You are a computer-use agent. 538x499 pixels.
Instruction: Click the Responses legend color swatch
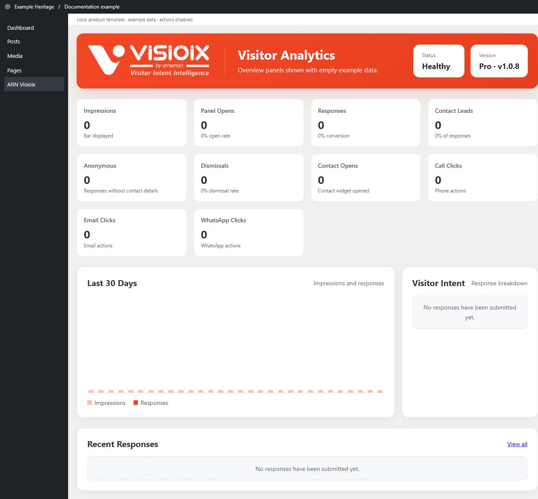[136, 403]
